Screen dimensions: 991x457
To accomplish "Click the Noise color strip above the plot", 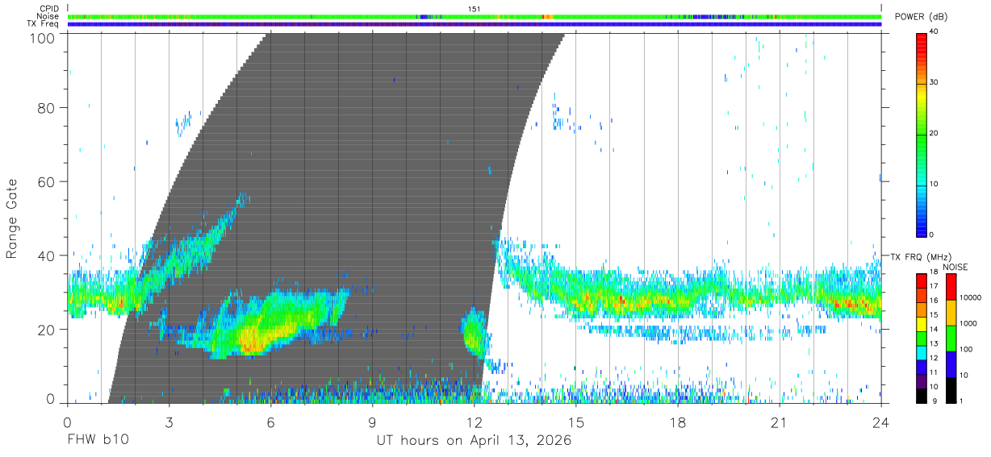I will tap(474, 16).
